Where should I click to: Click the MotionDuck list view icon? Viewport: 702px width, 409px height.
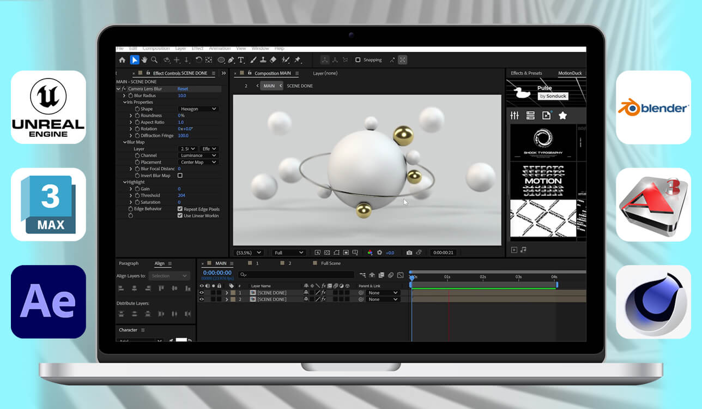530,116
